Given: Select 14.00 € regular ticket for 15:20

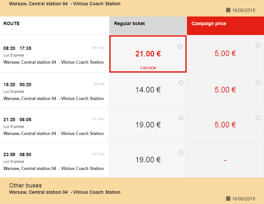Looking at the screenshot, I should coord(148,90).
